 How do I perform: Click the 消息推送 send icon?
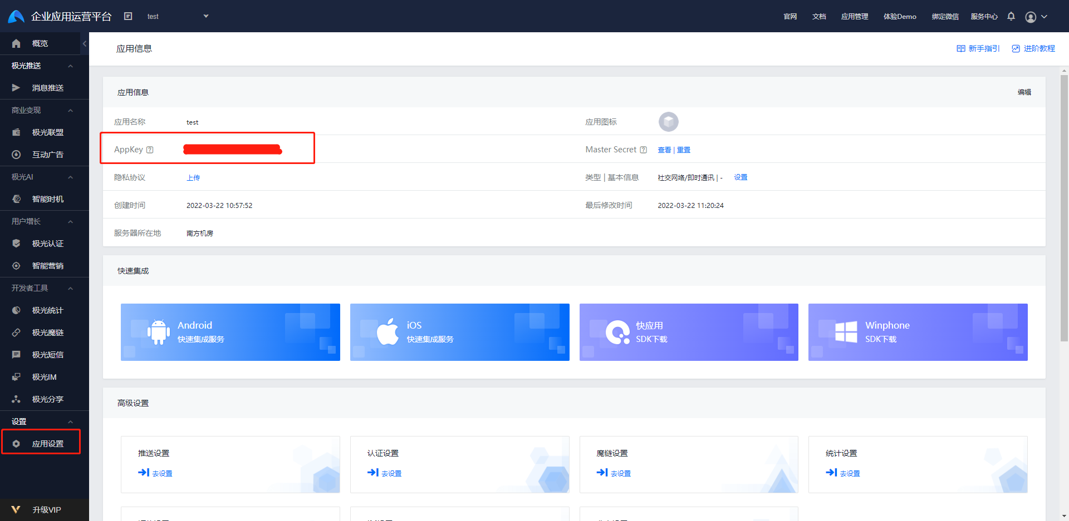point(16,88)
